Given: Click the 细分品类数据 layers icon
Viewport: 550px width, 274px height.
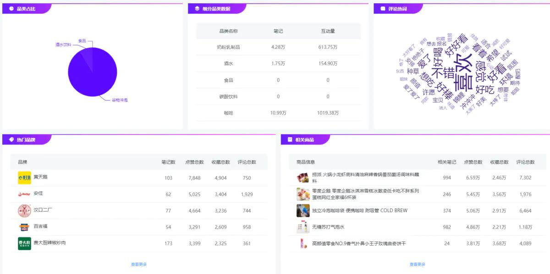Looking at the screenshot, I should pyautogui.click(x=197, y=8).
